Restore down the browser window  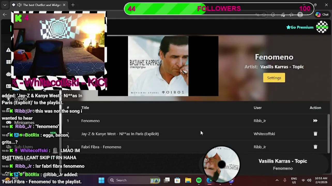coord(315,5)
